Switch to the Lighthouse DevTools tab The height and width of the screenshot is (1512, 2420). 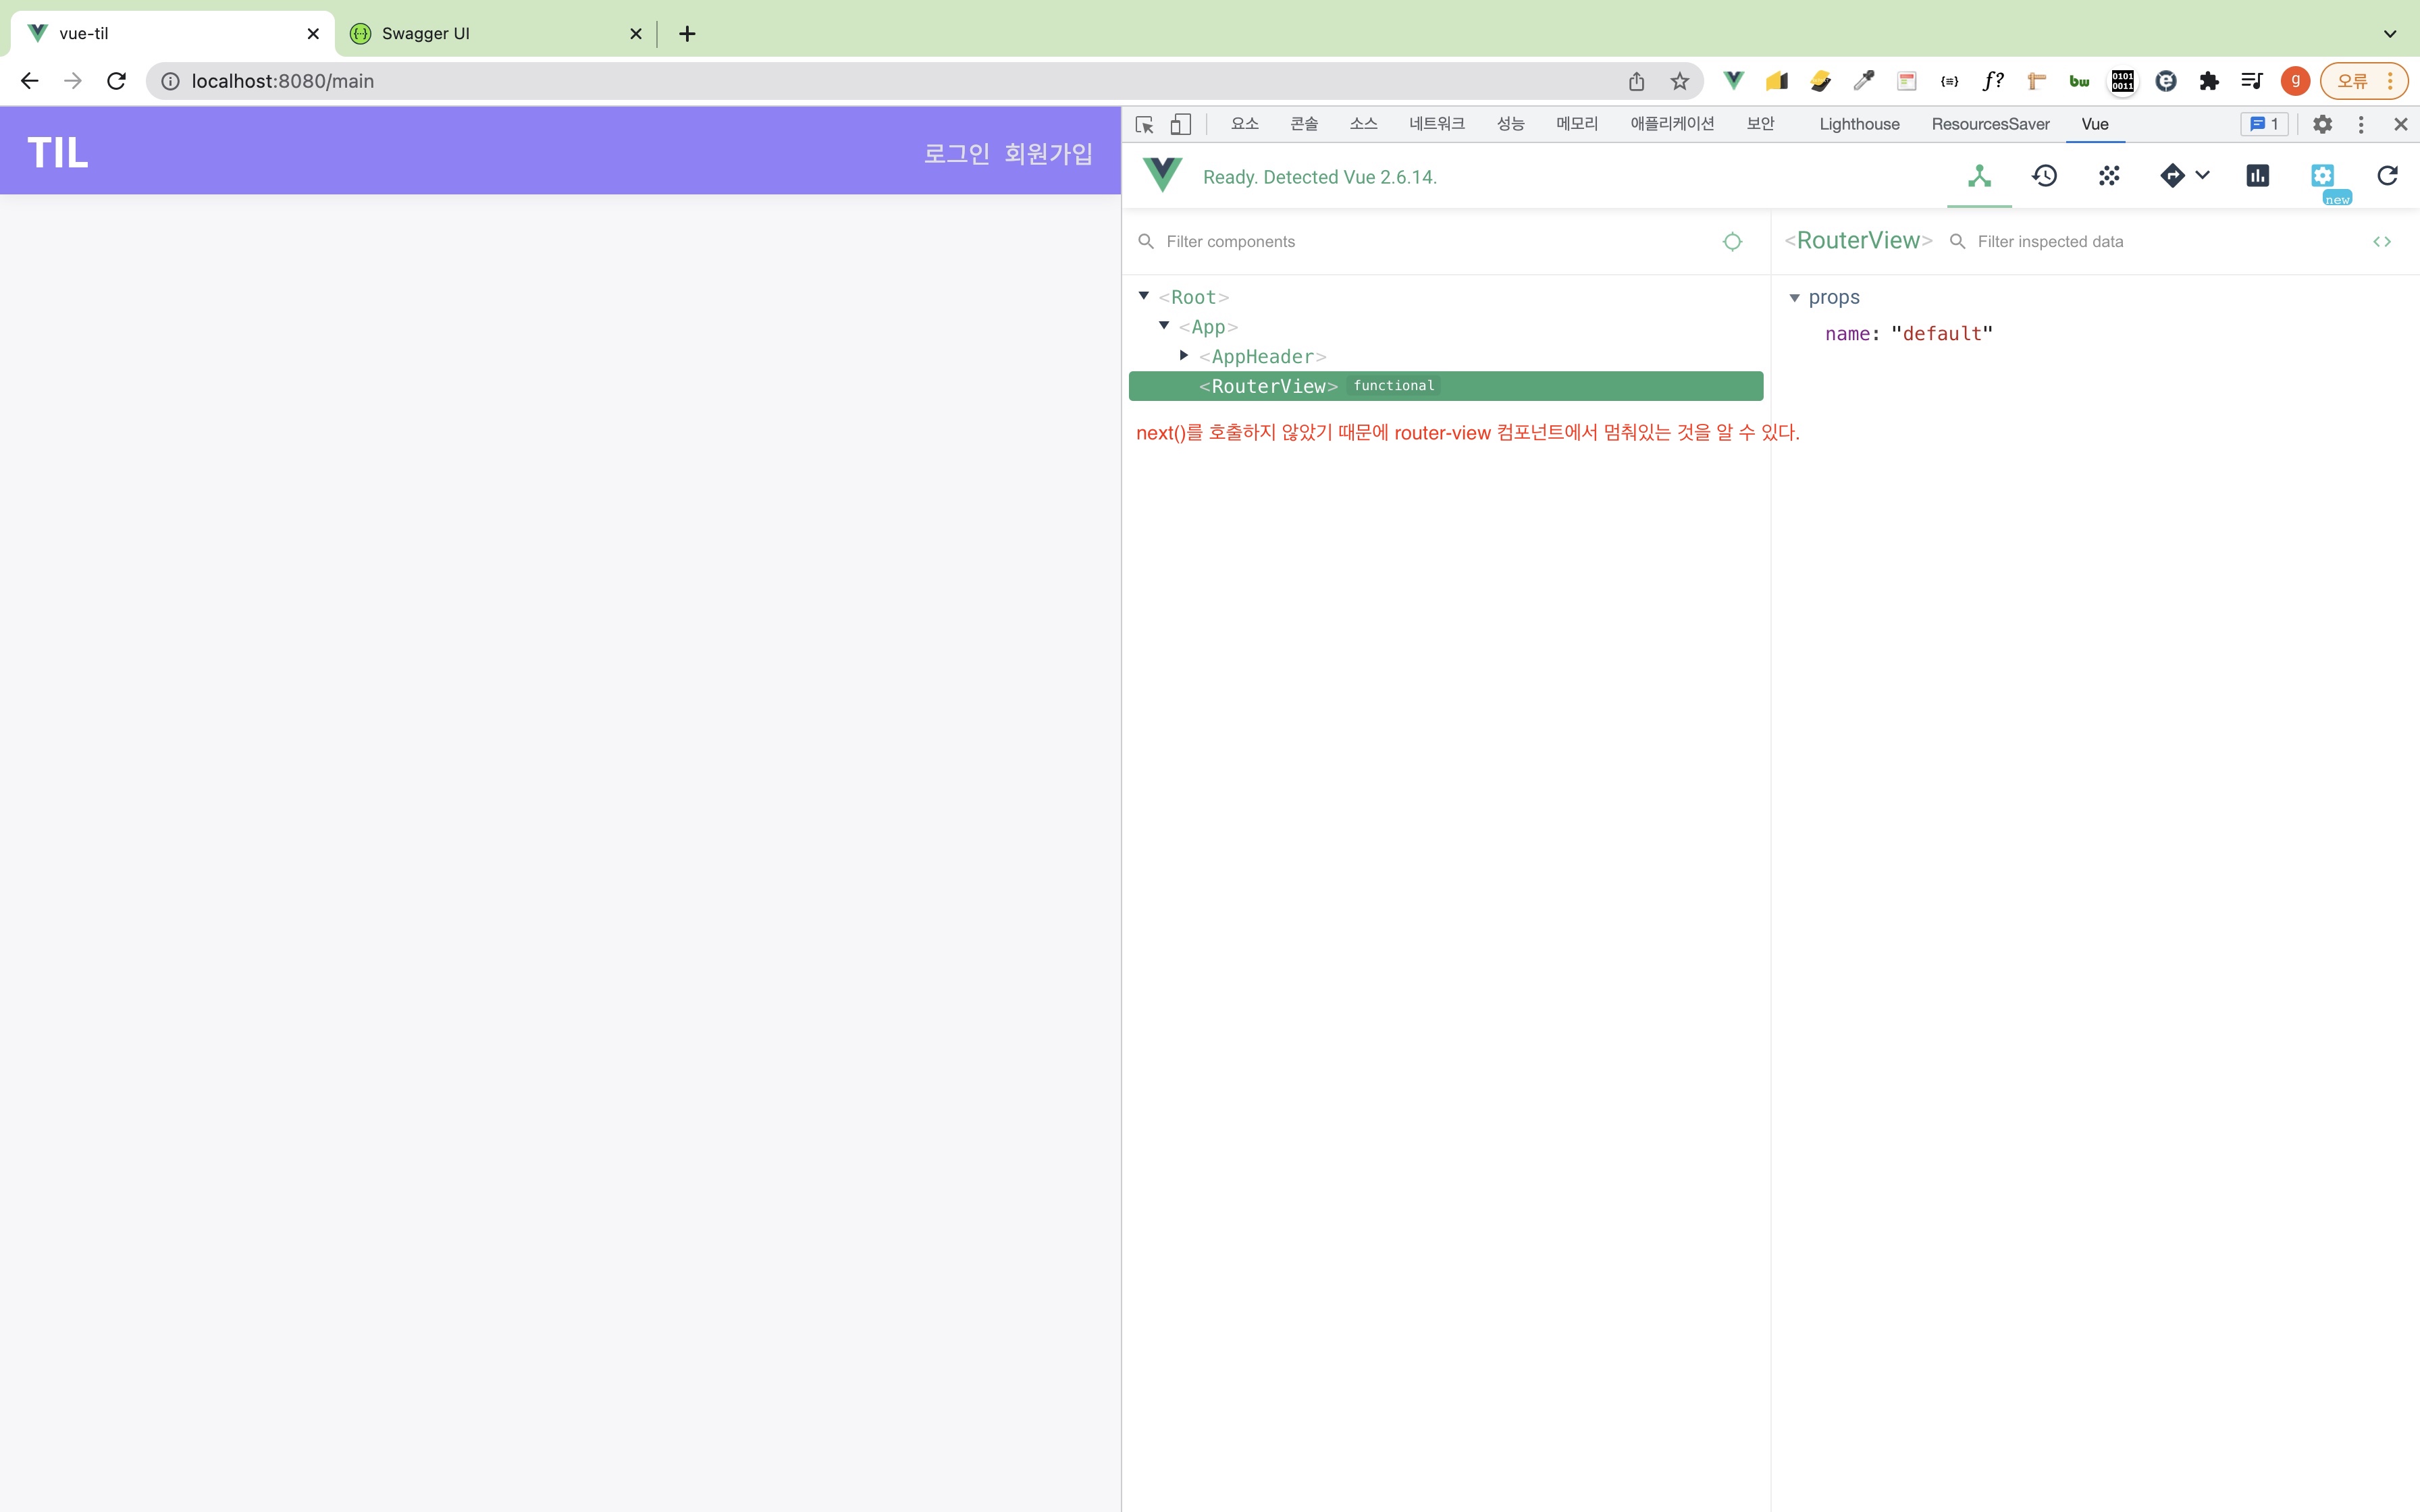point(1859,124)
